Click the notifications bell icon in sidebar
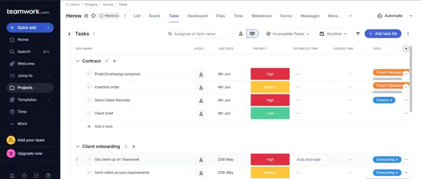The image size is (421, 179). [x=12, y=175]
